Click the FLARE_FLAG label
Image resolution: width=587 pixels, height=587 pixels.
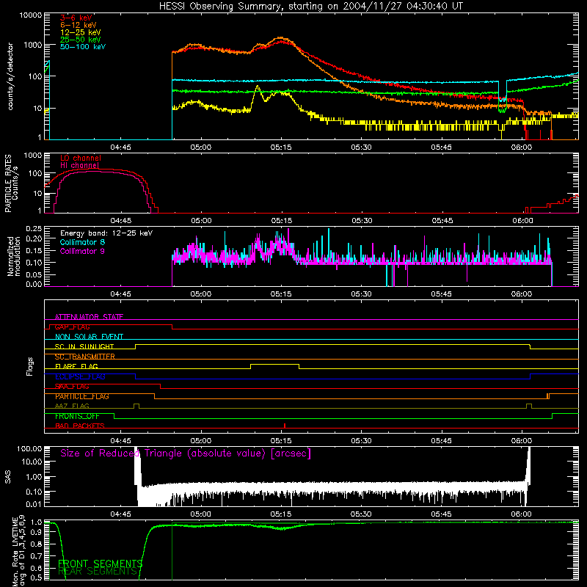coord(76,366)
